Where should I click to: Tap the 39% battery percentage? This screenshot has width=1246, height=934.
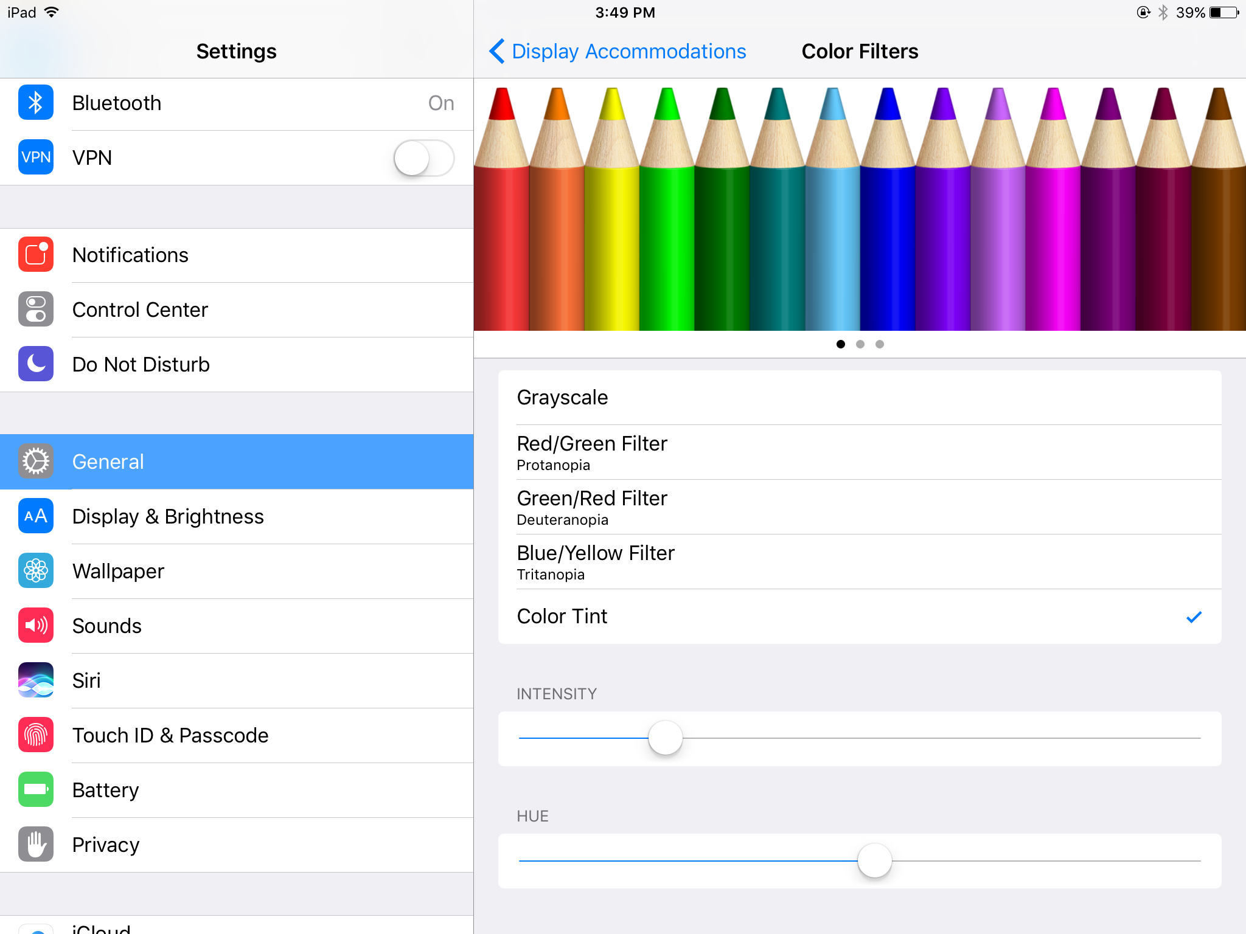[1191, 12]
